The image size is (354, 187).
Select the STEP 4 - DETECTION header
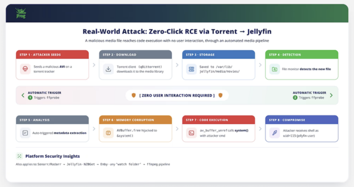click(x=302, y=55)
